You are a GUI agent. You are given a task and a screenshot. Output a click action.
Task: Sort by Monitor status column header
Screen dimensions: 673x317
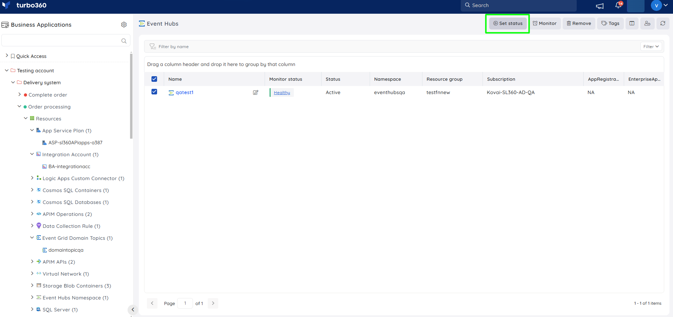(x=286, y=79)
